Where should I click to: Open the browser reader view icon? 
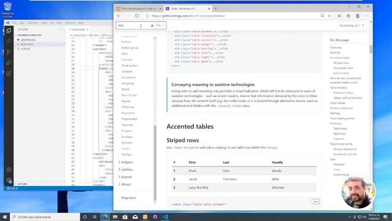tap(322, 16)
